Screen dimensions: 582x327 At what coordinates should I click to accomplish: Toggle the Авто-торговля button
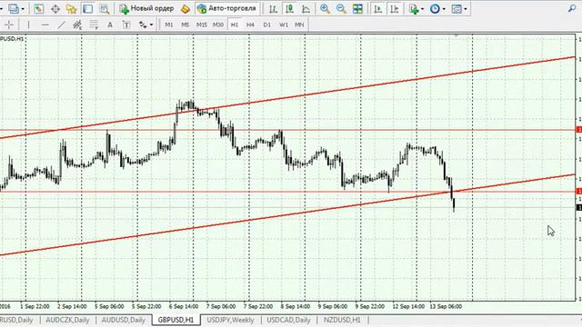tap(226, 8)
